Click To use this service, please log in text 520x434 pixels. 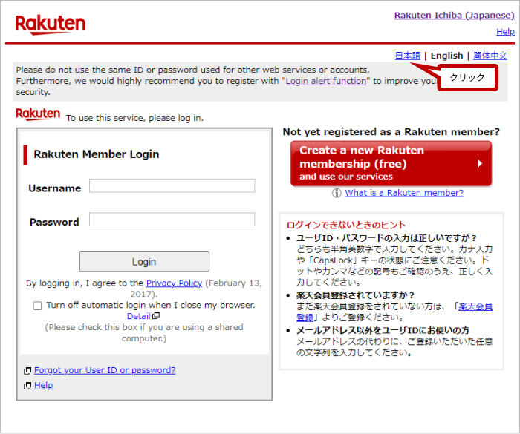[134, 118]
